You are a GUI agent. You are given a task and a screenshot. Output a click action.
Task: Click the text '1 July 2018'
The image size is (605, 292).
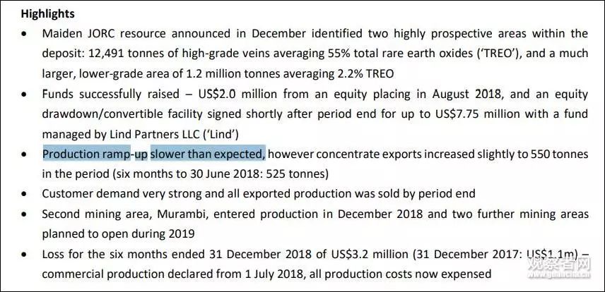274,274
